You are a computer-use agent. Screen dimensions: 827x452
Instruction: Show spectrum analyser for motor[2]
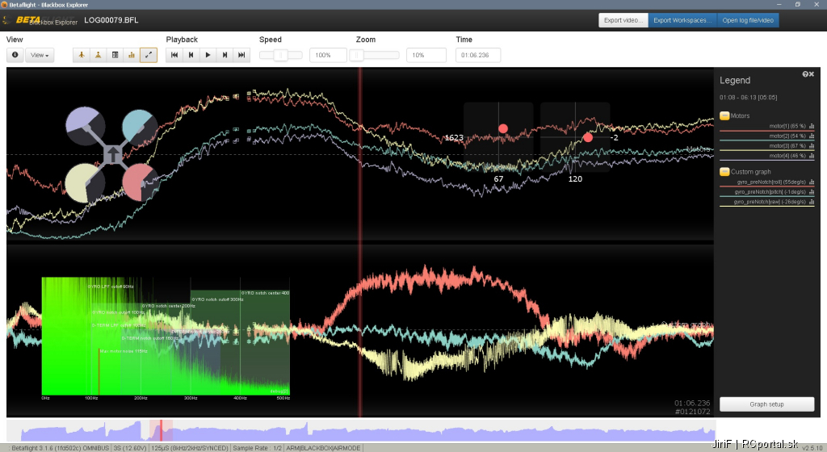pos(812,136)
